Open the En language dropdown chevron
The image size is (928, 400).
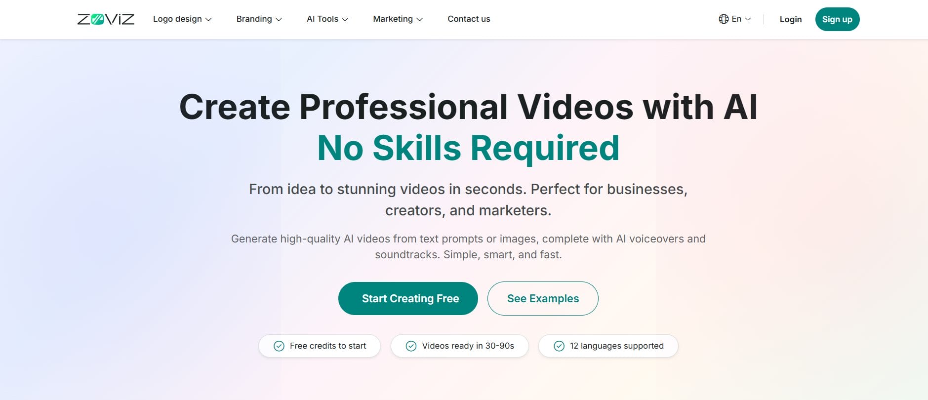748,19
